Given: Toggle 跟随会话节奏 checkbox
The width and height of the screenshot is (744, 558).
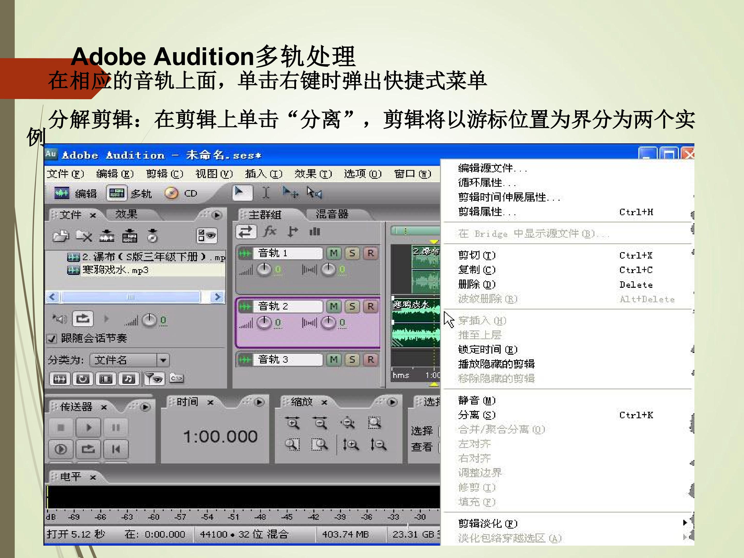Looking at the screenshot, I should point(52,338).
